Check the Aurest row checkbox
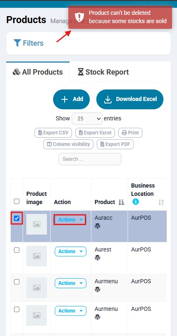The width and height of the screenshot is (177, 336). click(17, 250)
